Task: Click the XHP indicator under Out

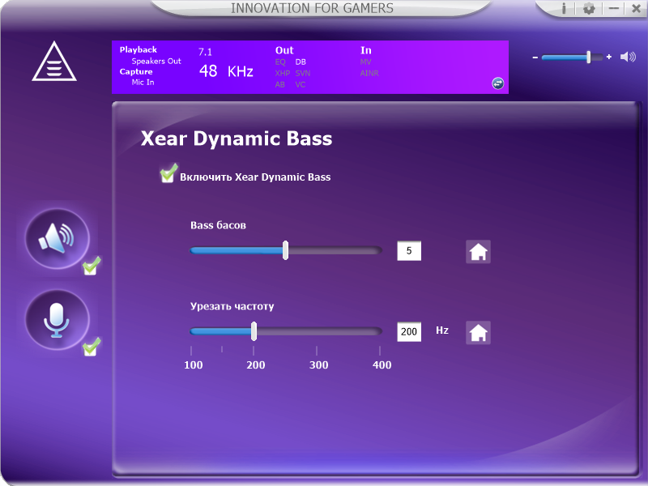Action: 282,73
